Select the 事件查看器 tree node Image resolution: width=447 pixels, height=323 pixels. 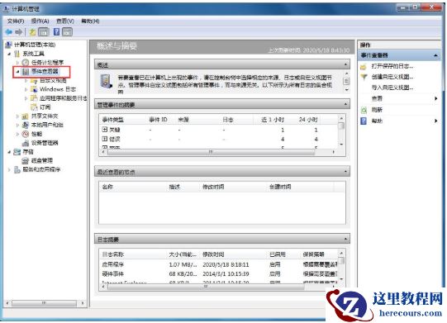(x=45, y=71)
